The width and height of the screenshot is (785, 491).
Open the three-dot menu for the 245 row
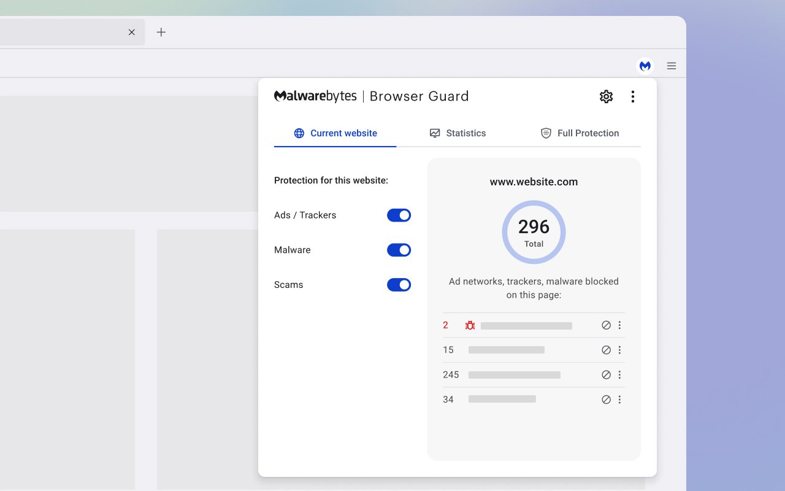[619, 374]
